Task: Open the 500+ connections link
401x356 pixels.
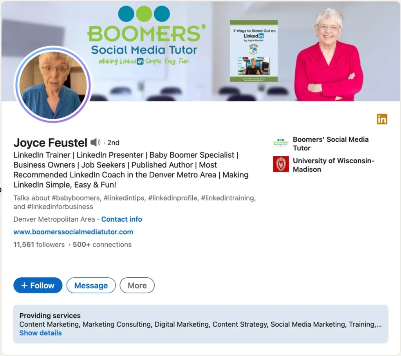Action: [102, 244]
